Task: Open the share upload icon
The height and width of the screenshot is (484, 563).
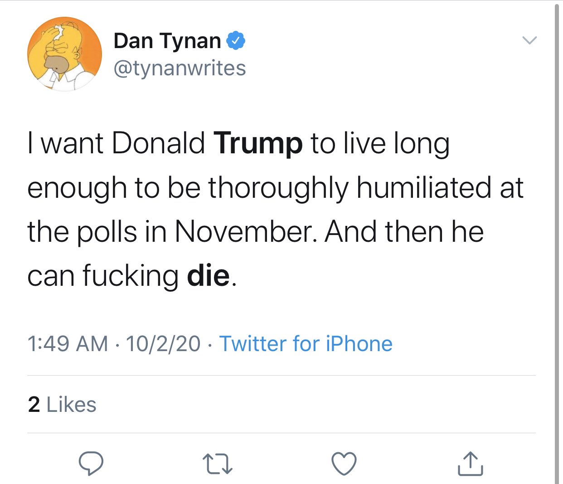Action: tap(470, 464)
